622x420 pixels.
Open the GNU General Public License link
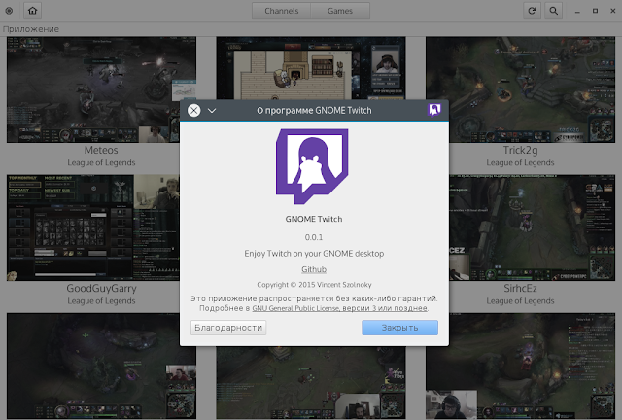coord(340,308)
